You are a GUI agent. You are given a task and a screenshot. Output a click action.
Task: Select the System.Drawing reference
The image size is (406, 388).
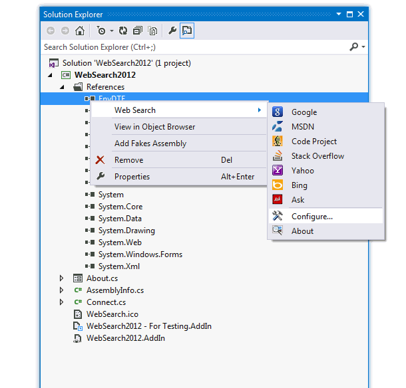tap(126, 231)
